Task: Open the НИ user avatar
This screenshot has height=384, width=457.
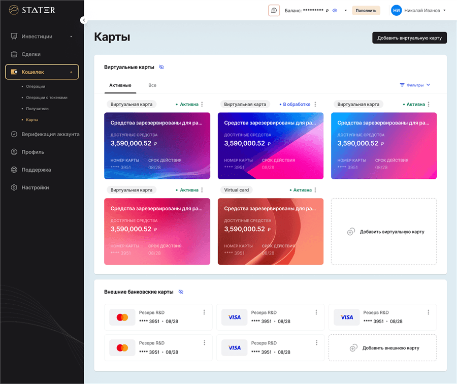Action: pos(396,11)
